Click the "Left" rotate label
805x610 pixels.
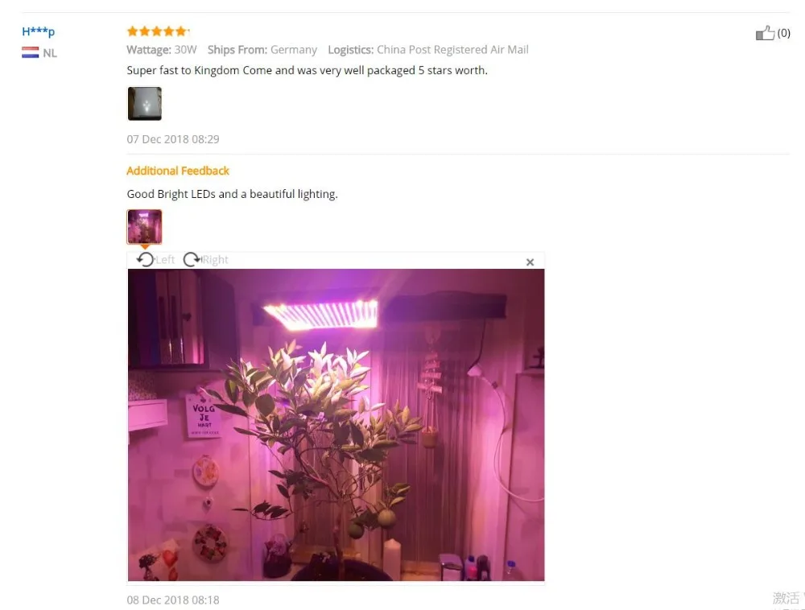pyautogui.click(x=165, y=260)
